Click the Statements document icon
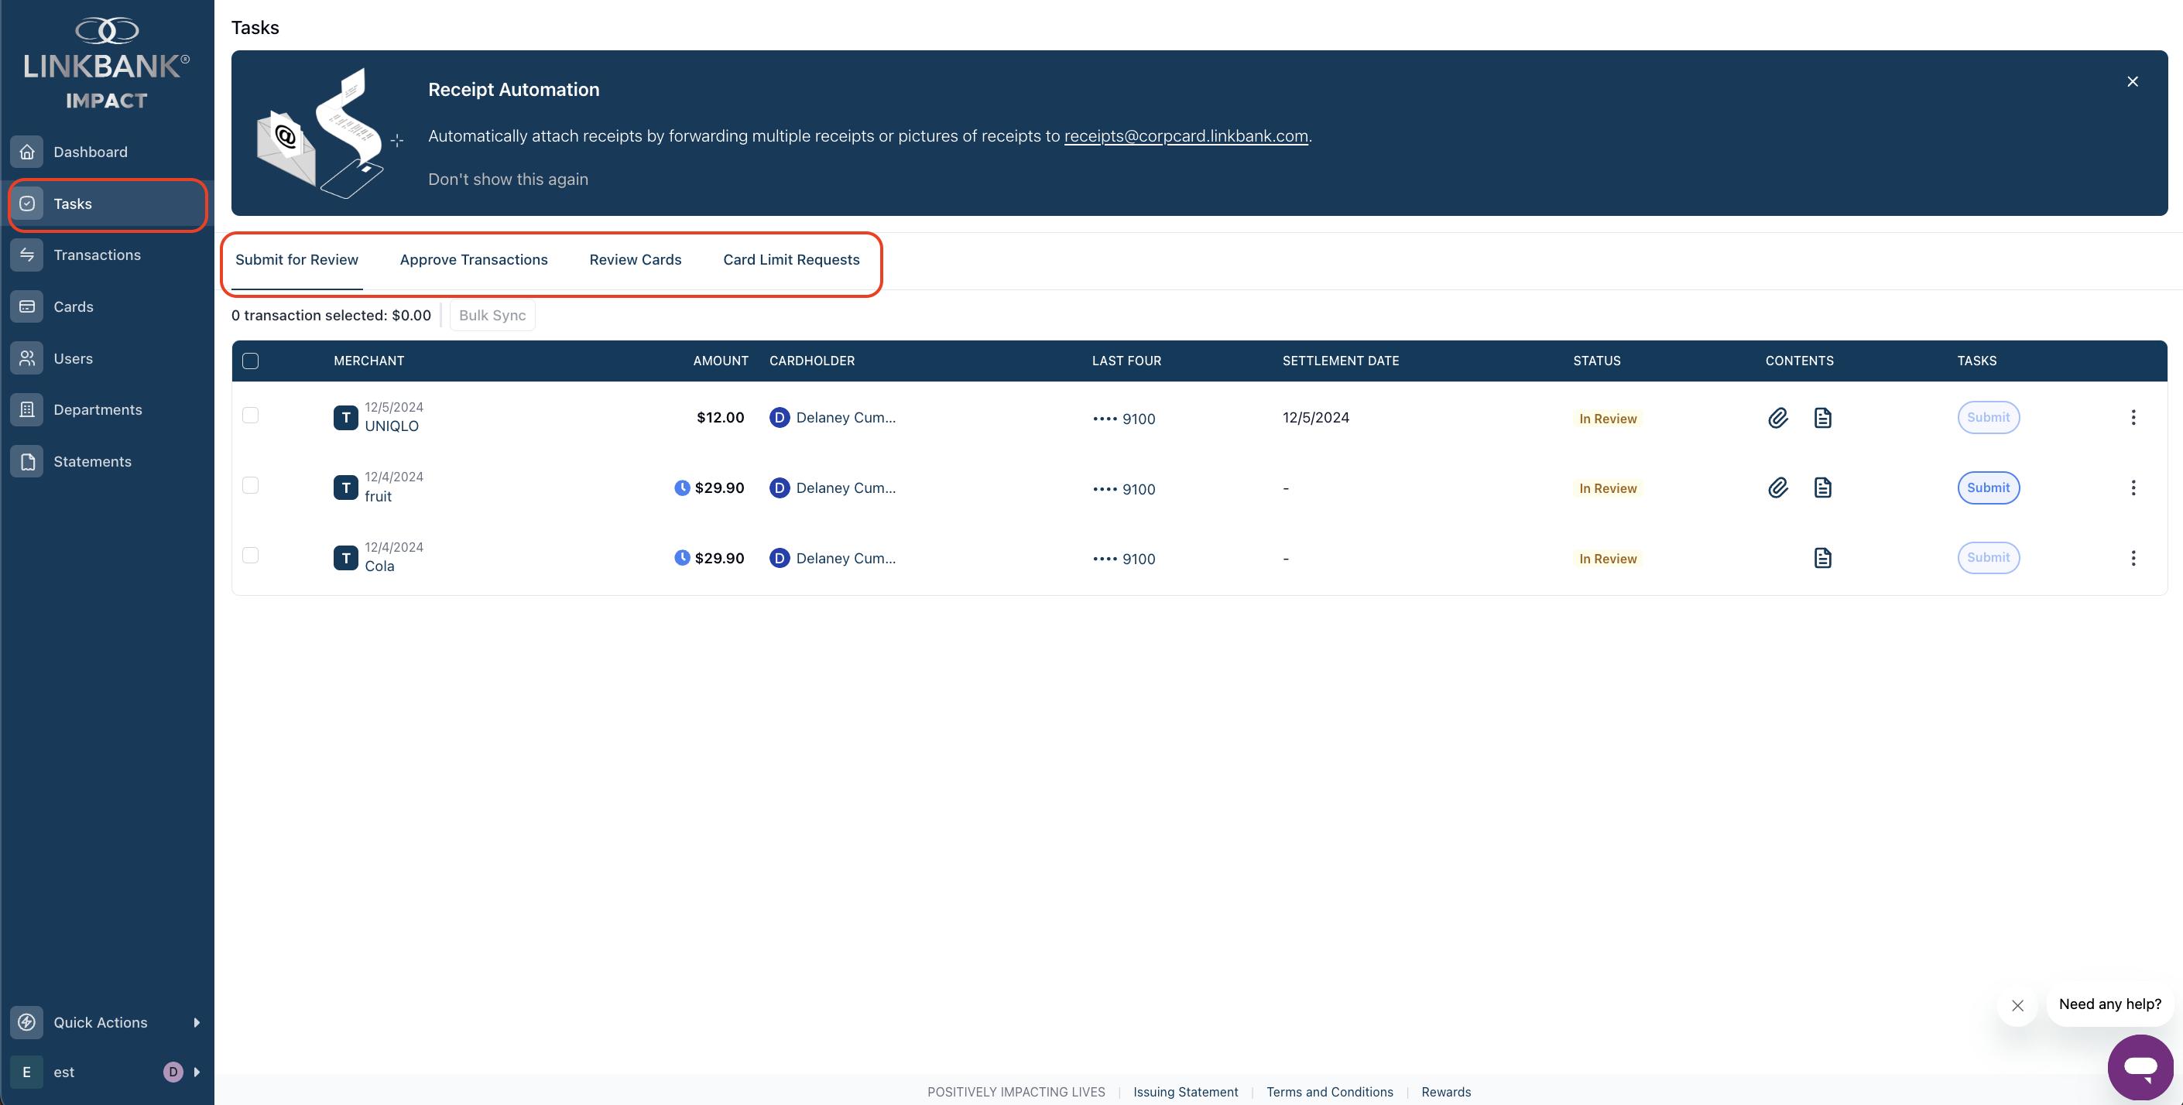The width and height of the screenshot is (2183, 1105). pyautogui.click(x=27, y=462)
